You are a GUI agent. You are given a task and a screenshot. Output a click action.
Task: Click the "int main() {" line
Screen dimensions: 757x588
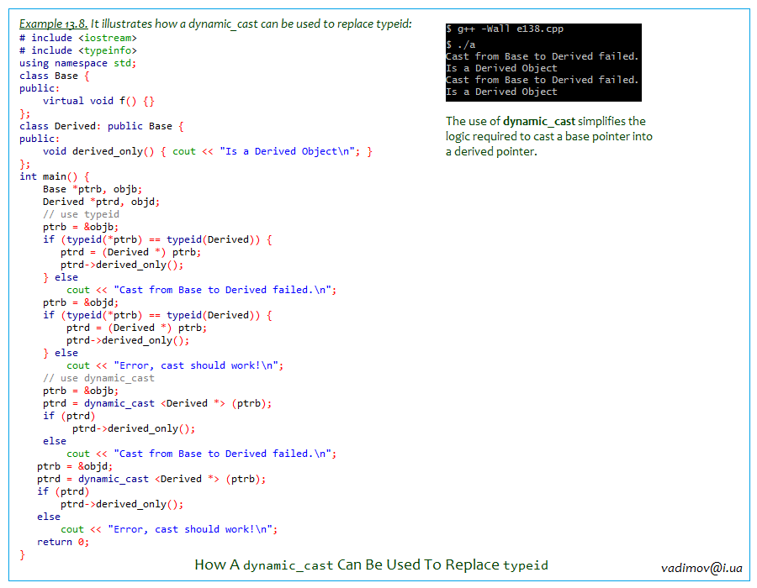tap(55, 176)
